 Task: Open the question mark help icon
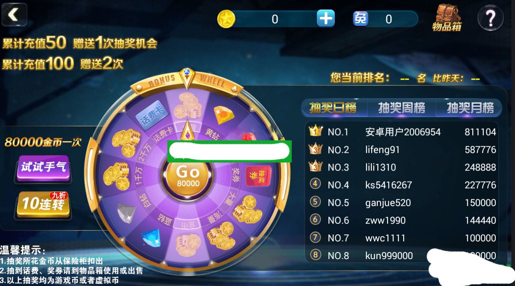point(490,18)
